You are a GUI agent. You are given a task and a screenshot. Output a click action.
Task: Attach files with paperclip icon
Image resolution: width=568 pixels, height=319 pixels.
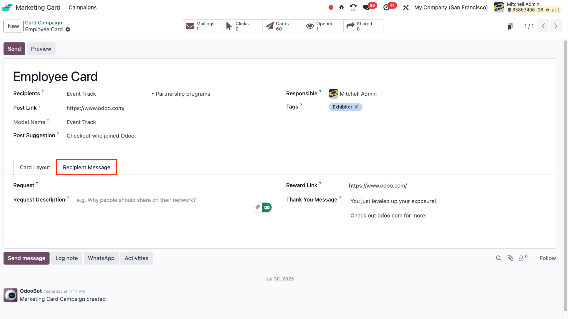(511, 258)
